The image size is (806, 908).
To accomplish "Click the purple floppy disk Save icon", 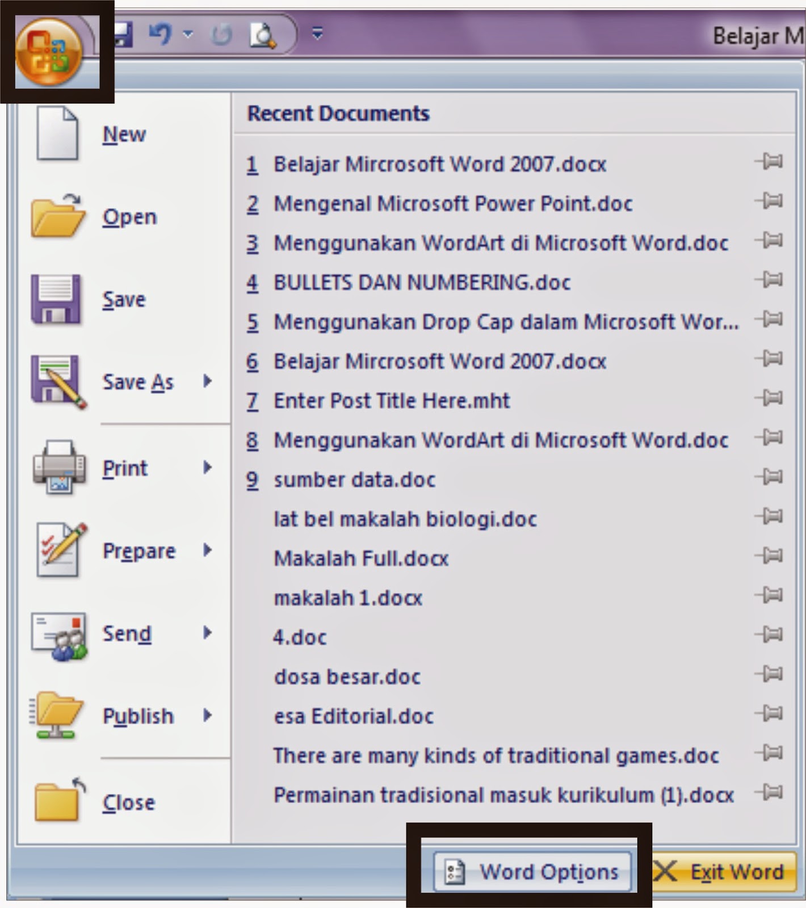I will (56, 299).
